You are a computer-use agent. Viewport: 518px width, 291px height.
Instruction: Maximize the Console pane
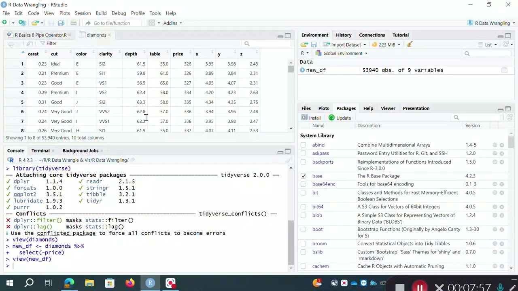288,151
